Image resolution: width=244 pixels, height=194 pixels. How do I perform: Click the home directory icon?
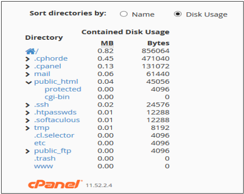coord(30,51)
